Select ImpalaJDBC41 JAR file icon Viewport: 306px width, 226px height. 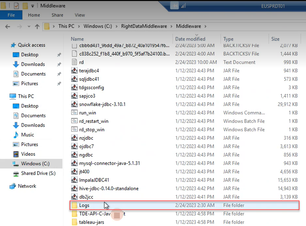74,180
